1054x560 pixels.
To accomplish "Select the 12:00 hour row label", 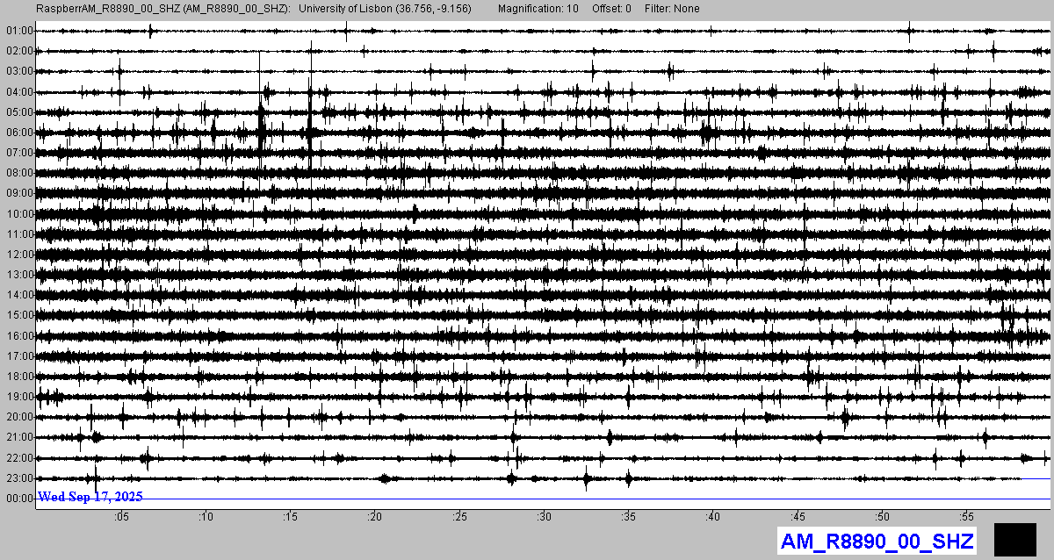I will click(x=19, y=255).
